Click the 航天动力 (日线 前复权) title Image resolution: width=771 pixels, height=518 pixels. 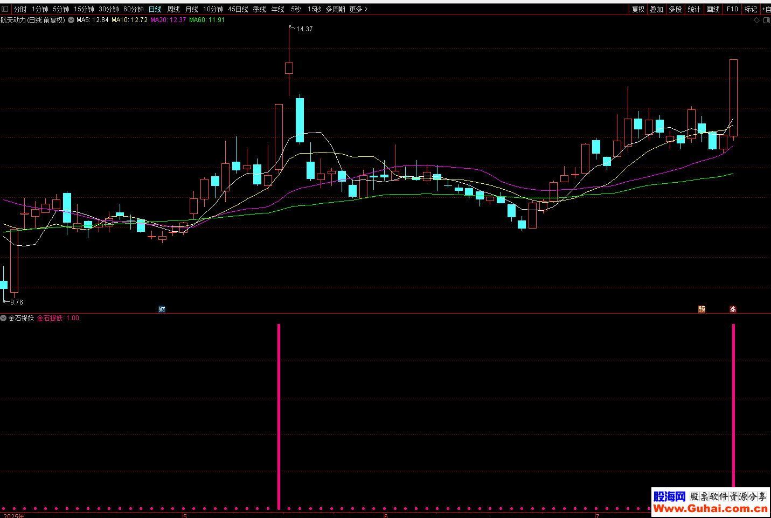32,20
